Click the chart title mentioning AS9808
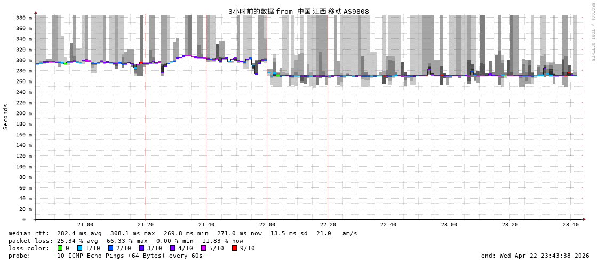 coord(299,11)
